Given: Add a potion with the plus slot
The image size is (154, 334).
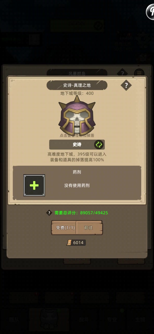Looking at the screenshot, I should point(34,185).
